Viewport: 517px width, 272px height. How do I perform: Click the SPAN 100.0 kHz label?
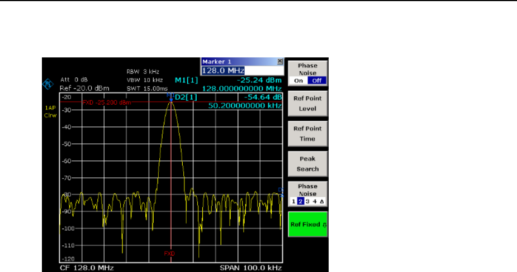click(251, 268)
